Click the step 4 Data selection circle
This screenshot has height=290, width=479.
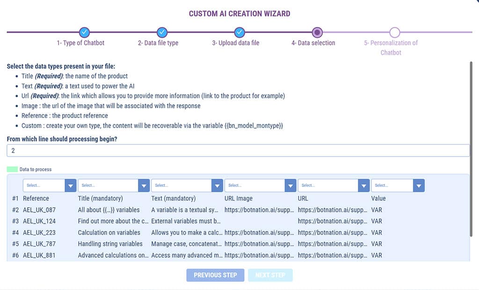[x=317, y=32]
